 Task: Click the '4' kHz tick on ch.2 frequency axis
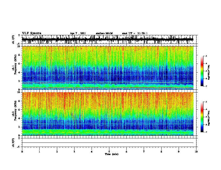20,118
